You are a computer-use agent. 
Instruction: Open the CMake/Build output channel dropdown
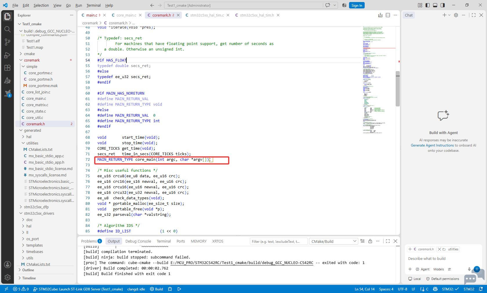click(x=334, y=241)
